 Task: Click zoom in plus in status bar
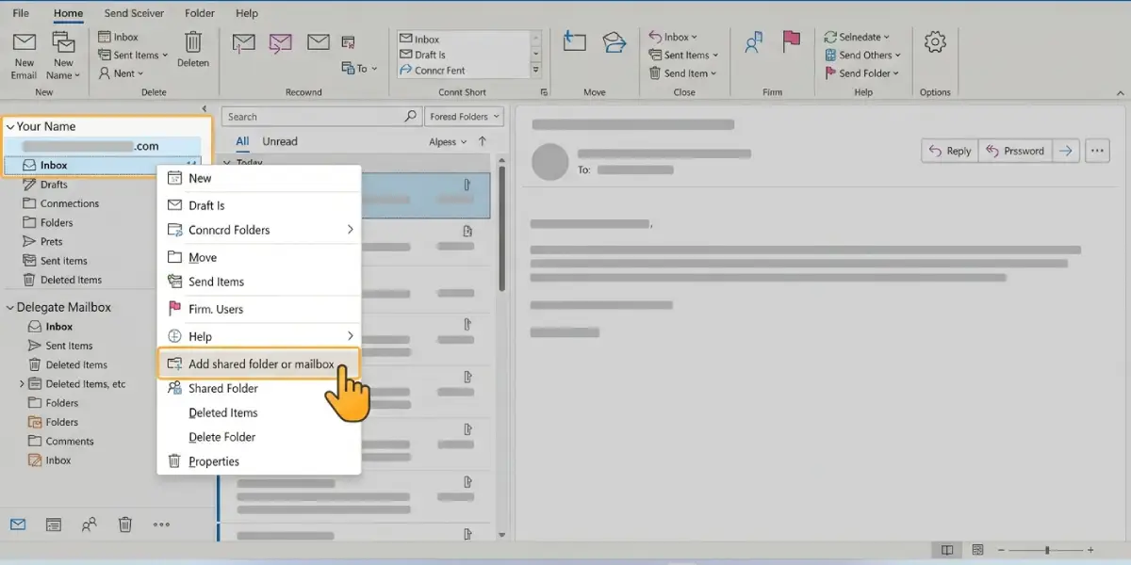click(x=1090, y=550)
